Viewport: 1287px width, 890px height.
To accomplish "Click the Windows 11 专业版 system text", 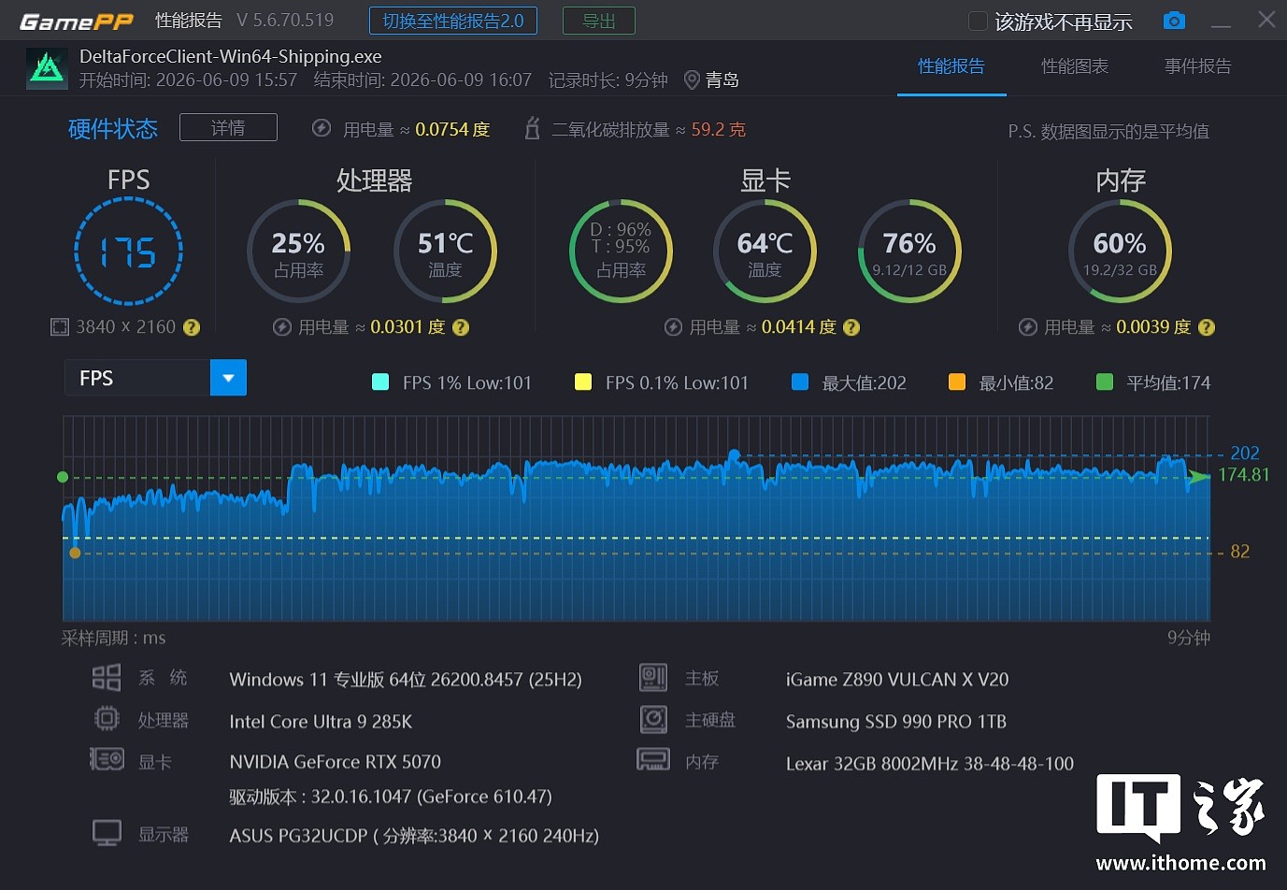I will coord(406,680).
